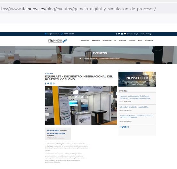The image size is (177, 169).
Task: Open Impulso A La Circularidad event link
Action: [x=135, y=97]
